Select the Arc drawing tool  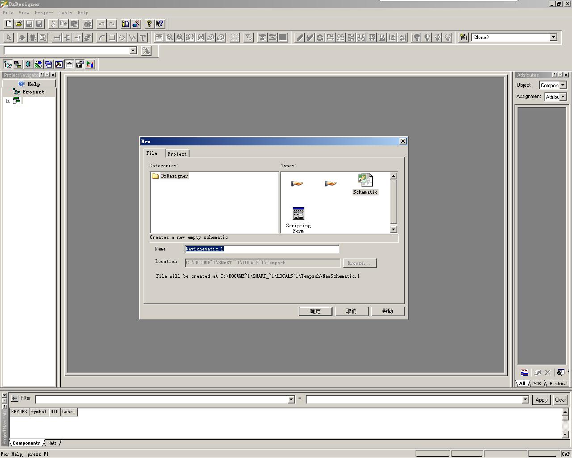pyautogui.click(x=101, y=38)
